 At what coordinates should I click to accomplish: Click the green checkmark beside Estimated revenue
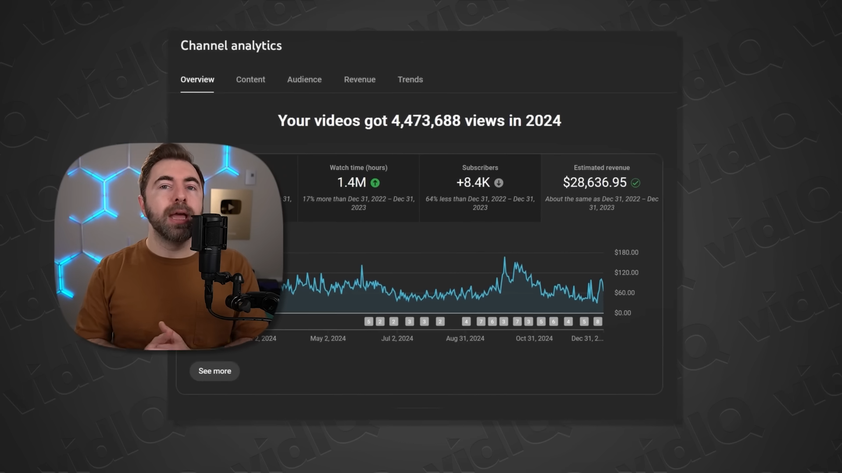(x=635, y=183)
